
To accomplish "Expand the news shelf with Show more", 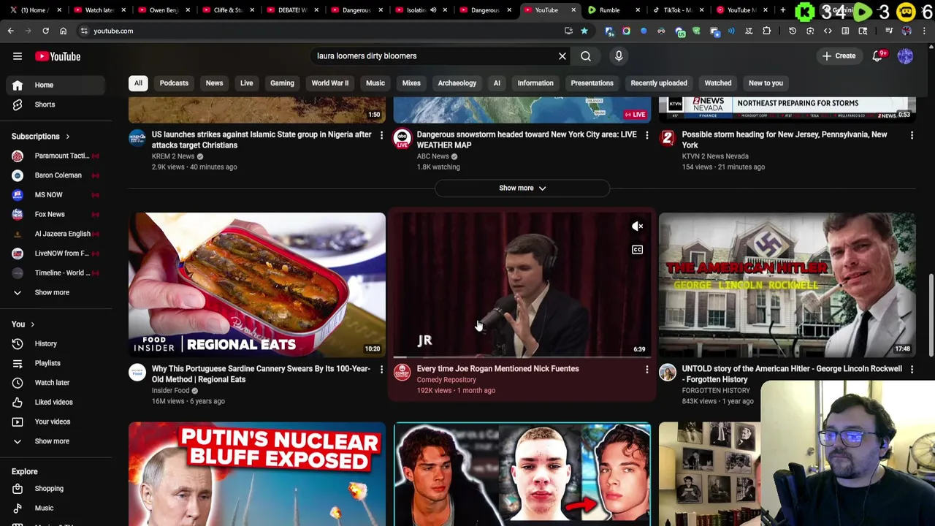I will pyautogui.click(x=522, y=188).
